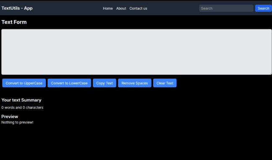This screenshot has width=272, height=160.
Task: Click the Copy Text button
Action: pyautogui.click(x=105, y=83)
